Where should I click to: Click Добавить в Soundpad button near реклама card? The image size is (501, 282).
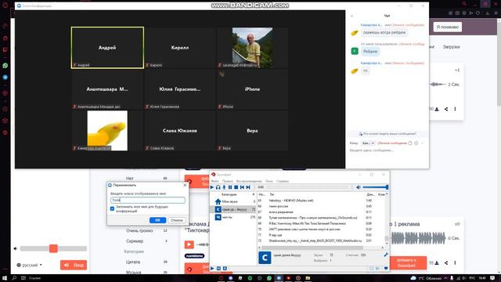(407, 263)
